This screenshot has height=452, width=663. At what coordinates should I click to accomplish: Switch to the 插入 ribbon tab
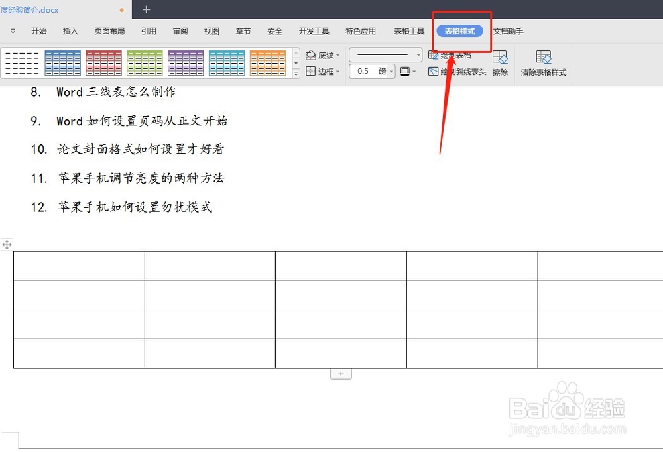click(x=70, y=30)
